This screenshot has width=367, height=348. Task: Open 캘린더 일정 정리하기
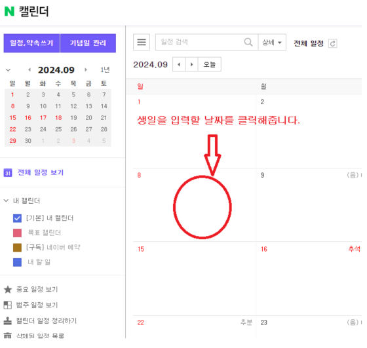[47, 320]
